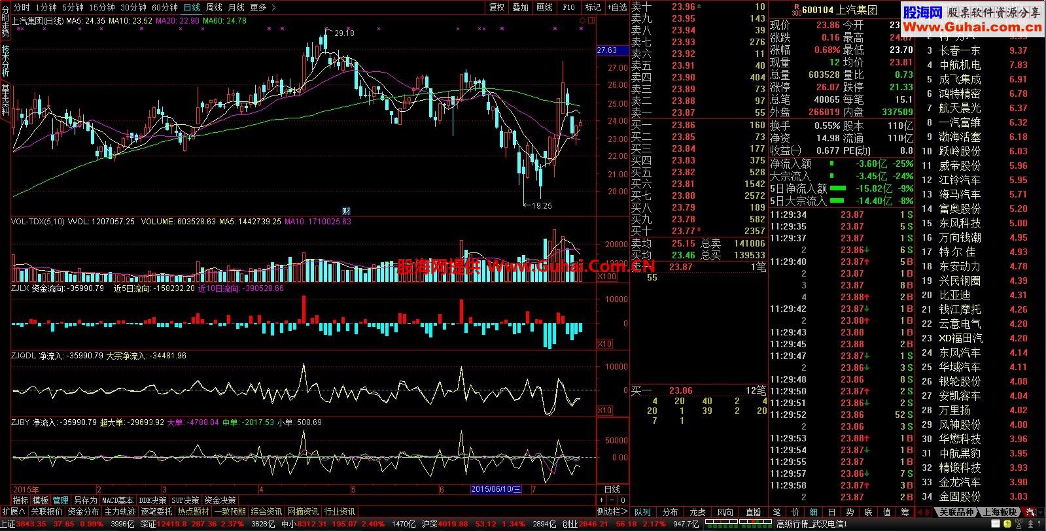Select the 分布 distribution tab
The height and width of the screenshot is (531, 1046).
click(x=671, y=512)
